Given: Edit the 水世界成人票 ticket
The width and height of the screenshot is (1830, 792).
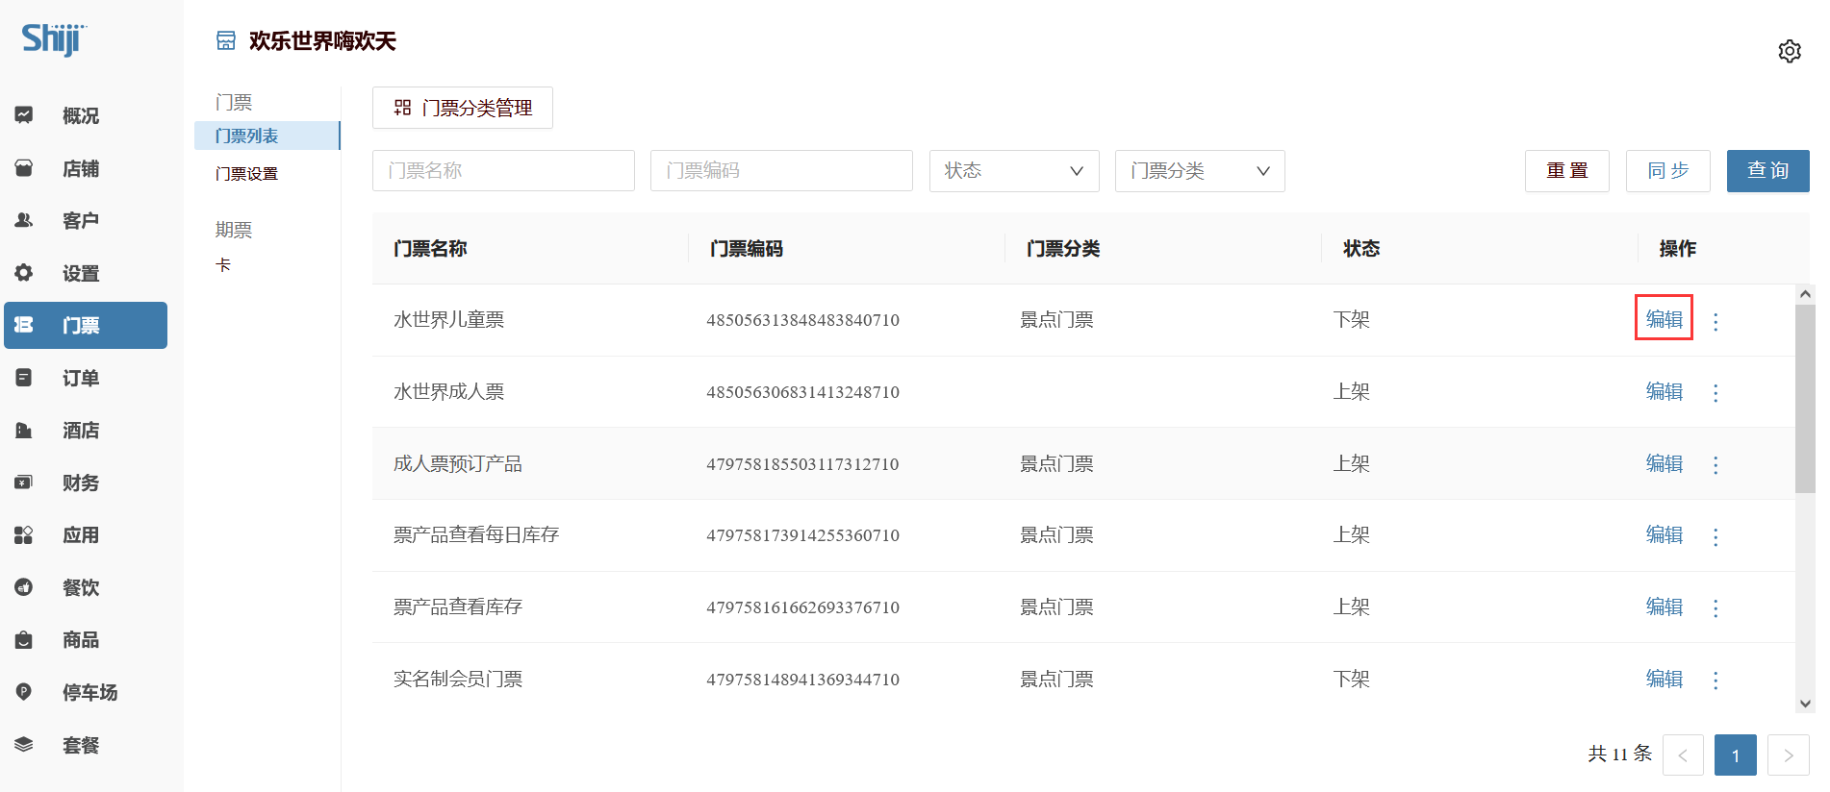Looking at the screenshot, I should (x=1665, y=391).
